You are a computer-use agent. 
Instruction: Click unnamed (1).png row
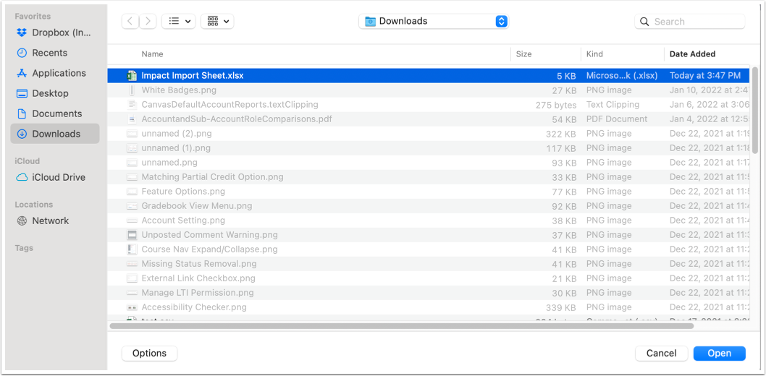tap(429, 148)
